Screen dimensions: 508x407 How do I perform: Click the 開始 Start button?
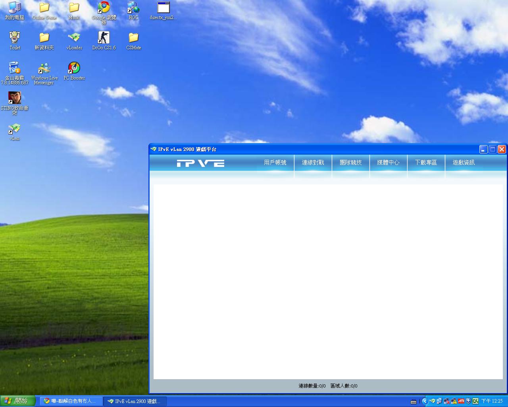tap(17, 401)
